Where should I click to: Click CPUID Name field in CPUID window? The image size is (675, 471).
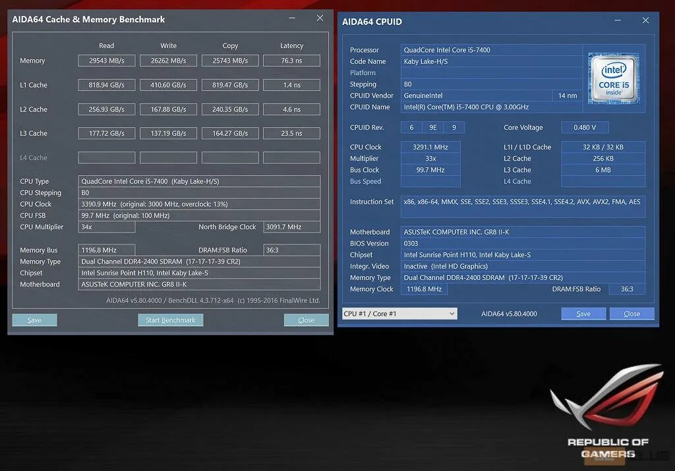coord(492,107)
